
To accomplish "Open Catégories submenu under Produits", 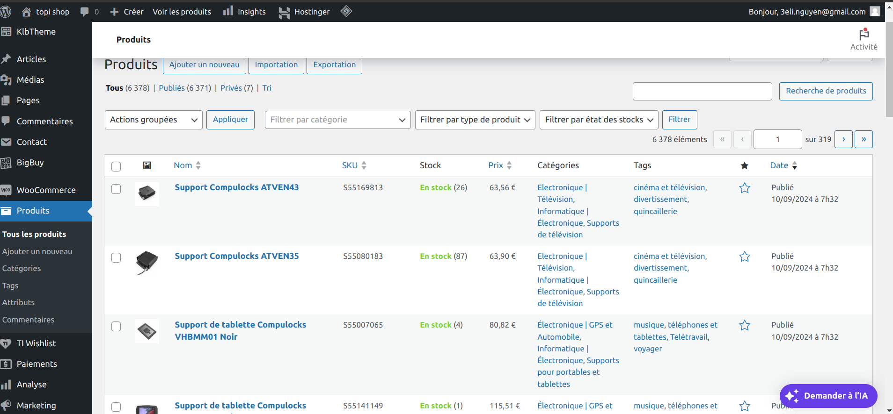I will [x=22, y=268].
